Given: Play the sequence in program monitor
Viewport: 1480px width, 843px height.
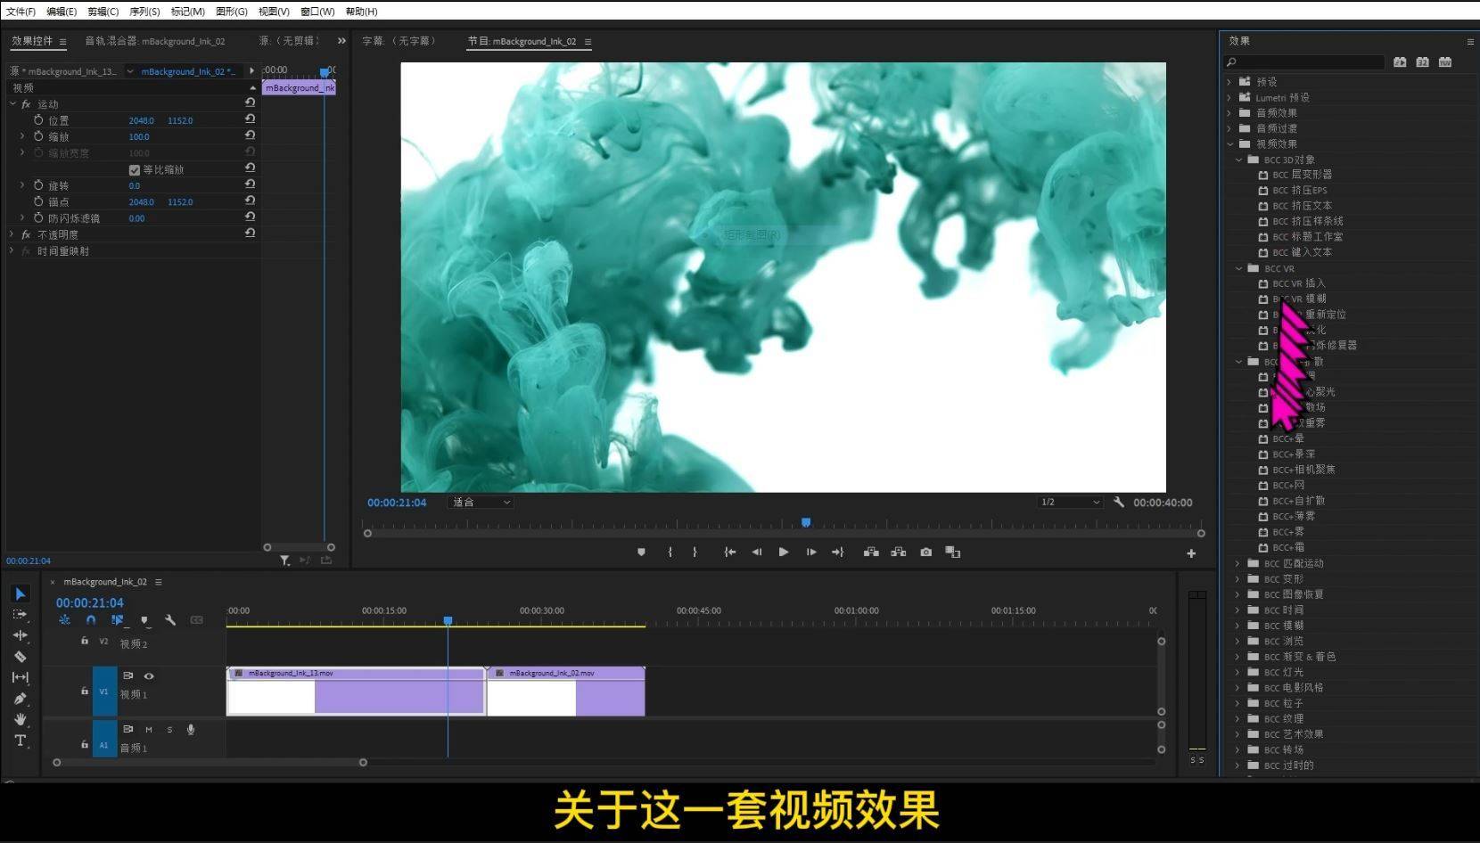Looking at the screenshot, I should point(783,552).
